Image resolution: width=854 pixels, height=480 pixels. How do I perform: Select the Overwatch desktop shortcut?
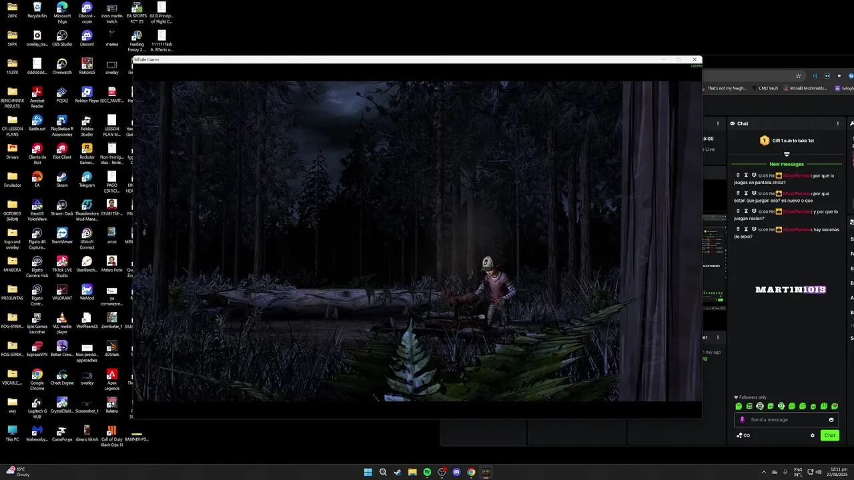click(62, 66)
